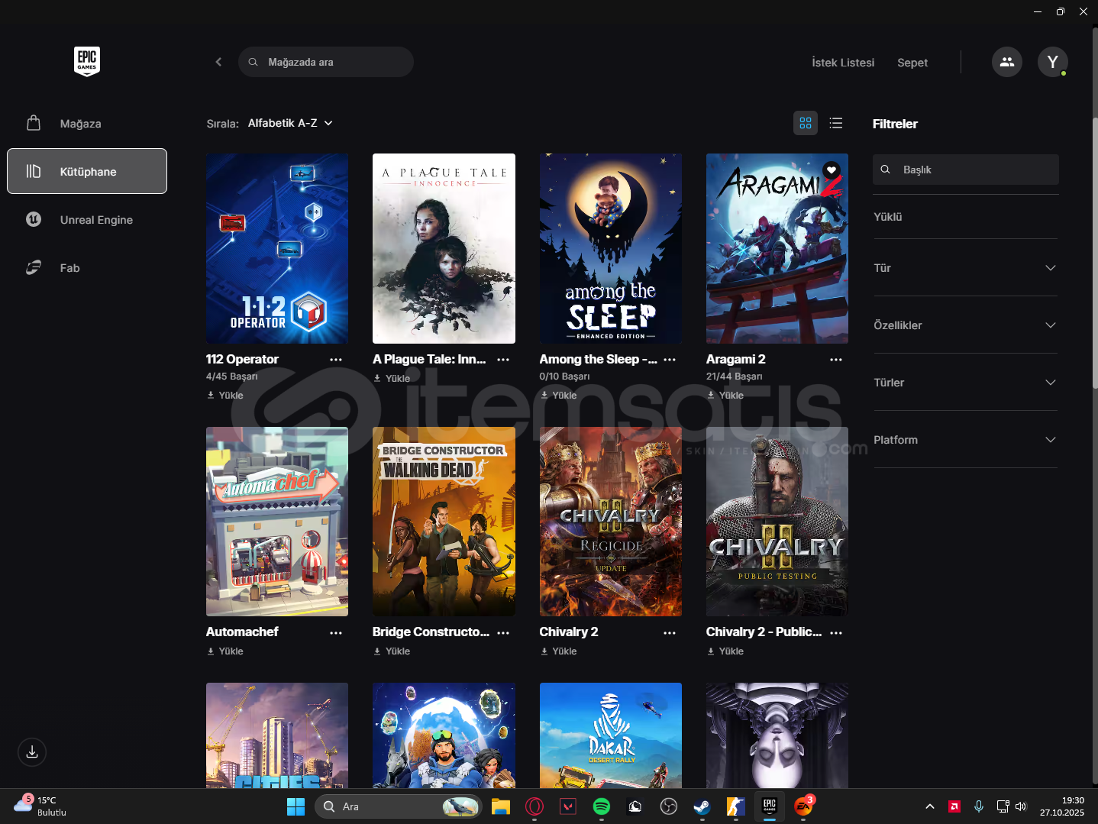Install Among the Sleep via Yükle
This screenshot has height=824, width=1098.
(x=559, y=396)
